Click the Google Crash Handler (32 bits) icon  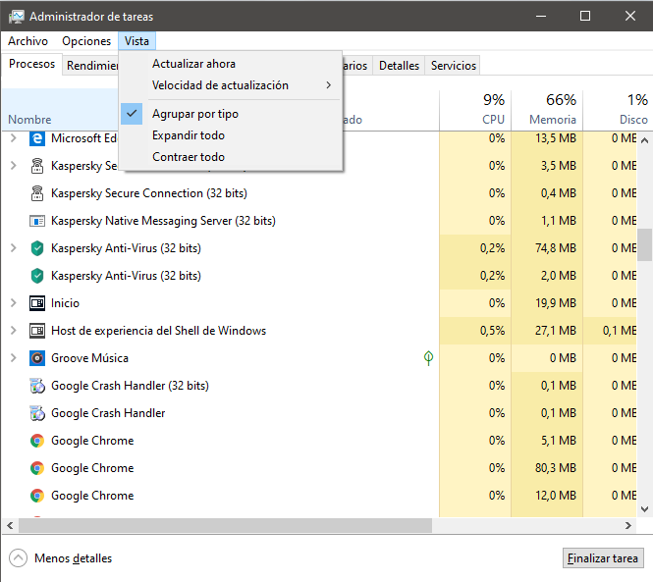(37, 386)
